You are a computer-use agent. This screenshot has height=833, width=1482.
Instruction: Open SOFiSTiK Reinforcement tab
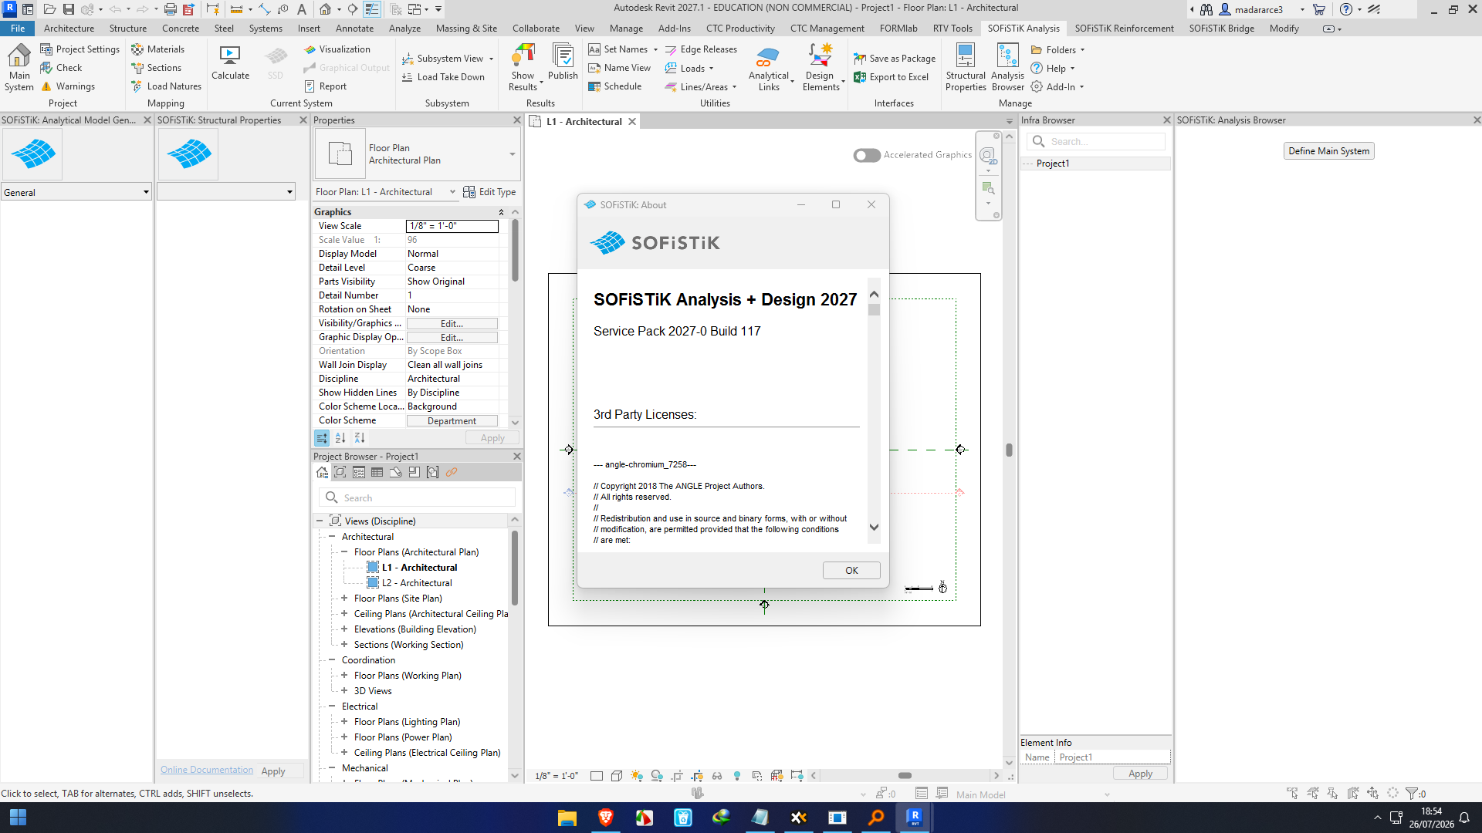[1124, 29]
